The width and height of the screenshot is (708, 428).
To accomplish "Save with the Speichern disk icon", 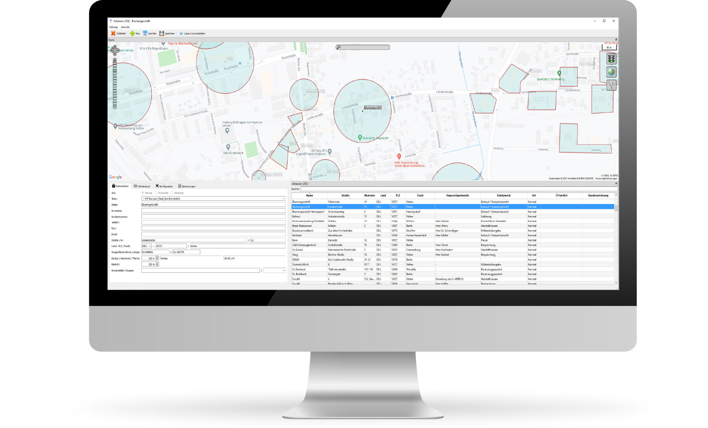I will point(162,34).
